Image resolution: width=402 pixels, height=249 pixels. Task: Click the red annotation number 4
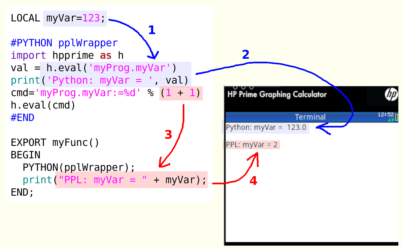(253, 181)
